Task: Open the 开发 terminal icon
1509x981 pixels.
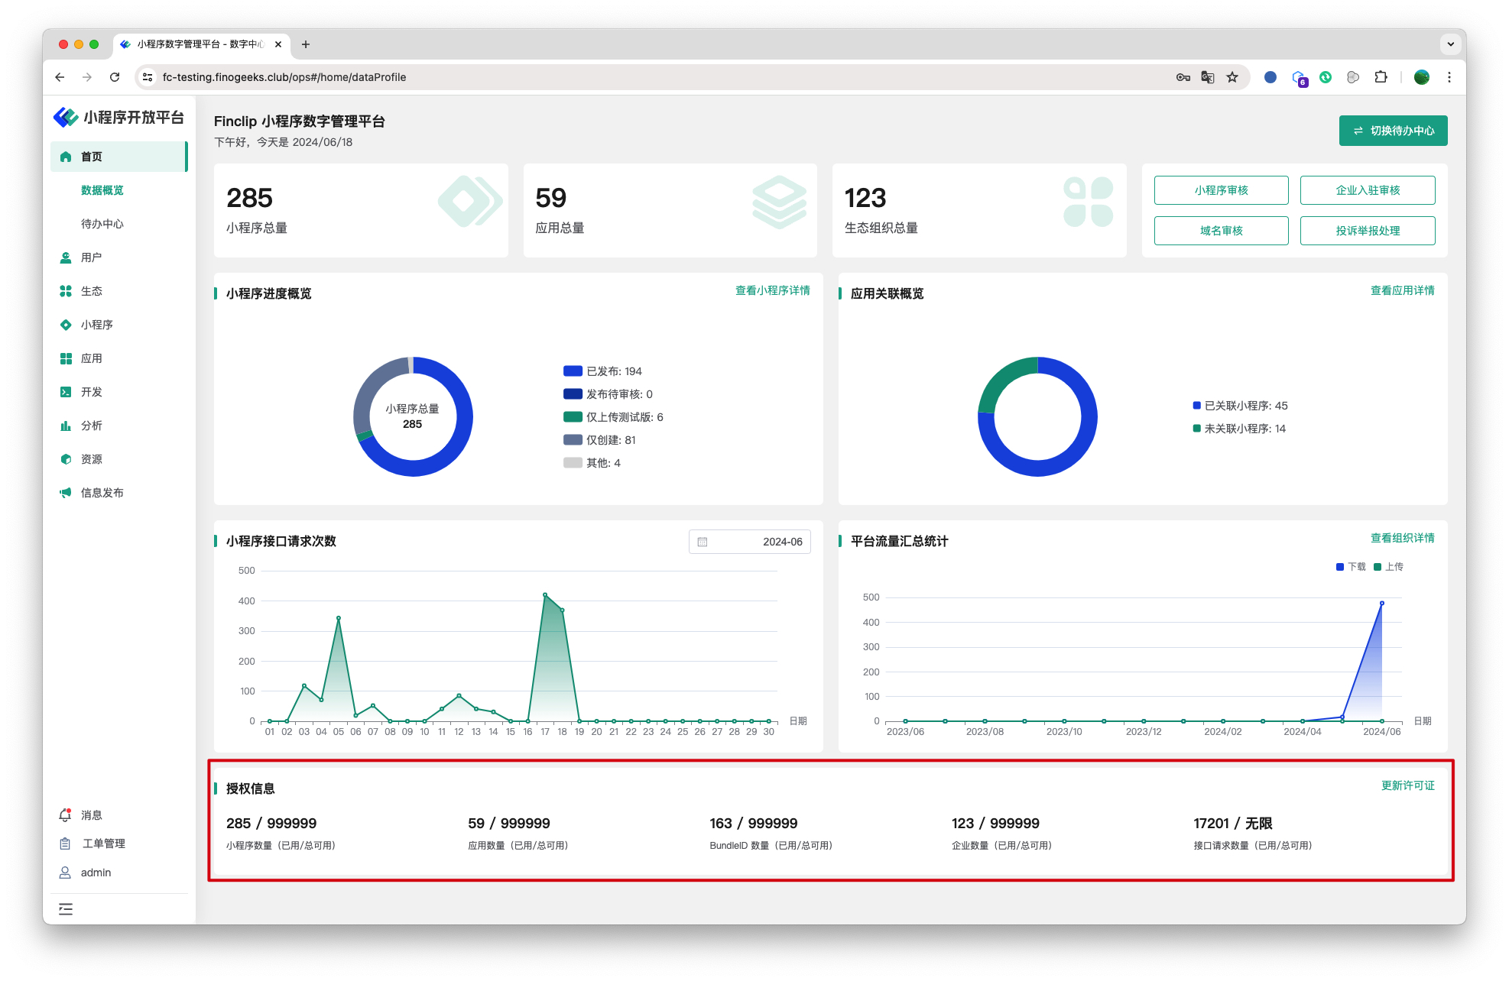Action: point(66,392)
